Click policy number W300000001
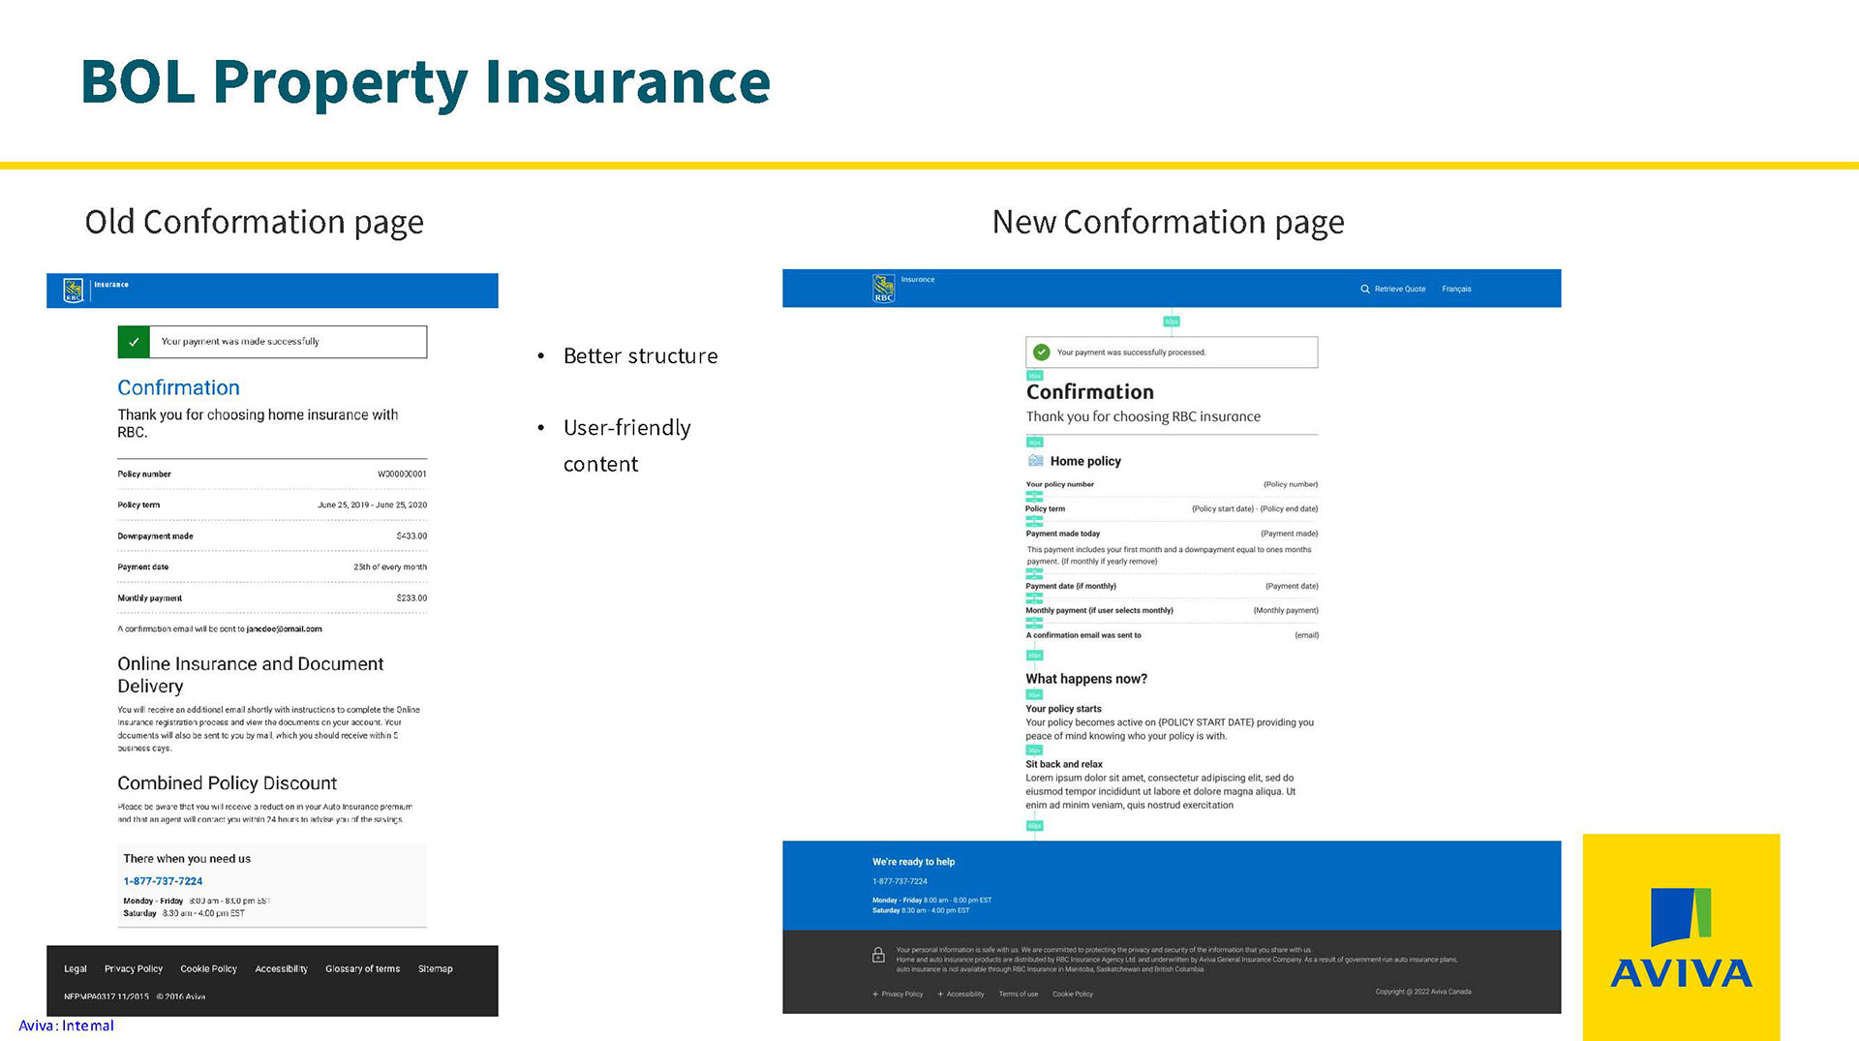This screenshot has width=1859, height=1041. pos(402,474)
